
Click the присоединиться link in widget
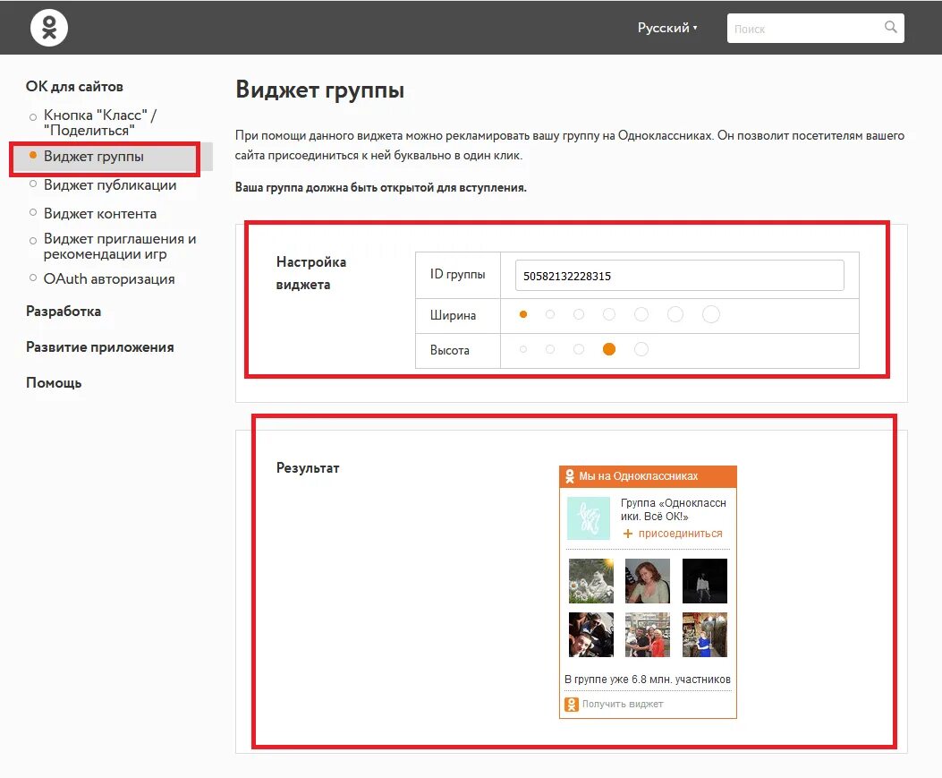680,534
